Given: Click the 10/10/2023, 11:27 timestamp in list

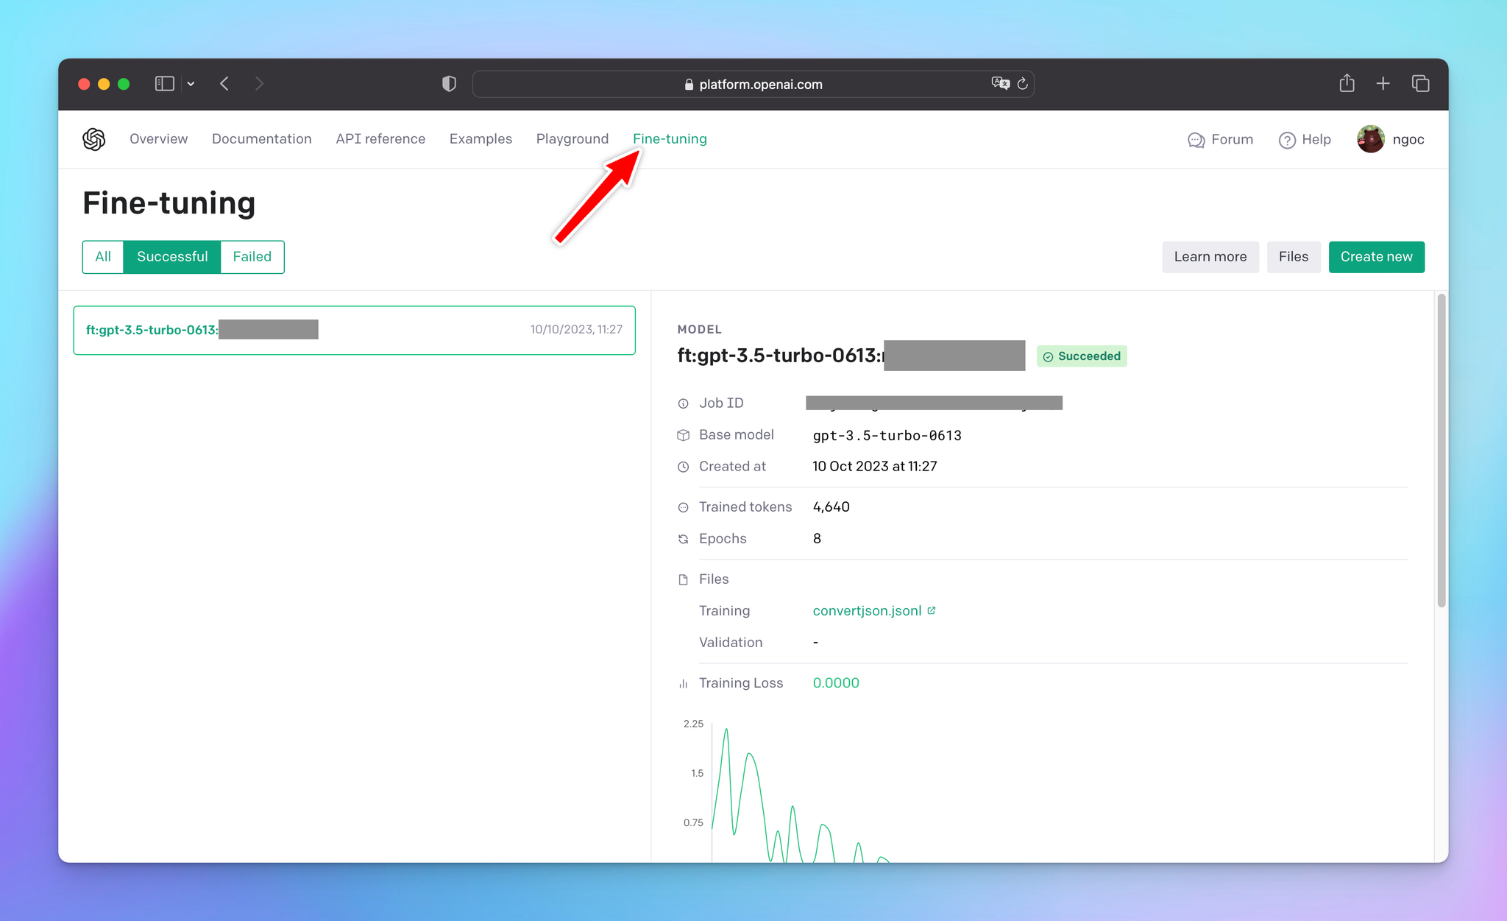Looking at the screenshot, I should click(x=576, y=329).
